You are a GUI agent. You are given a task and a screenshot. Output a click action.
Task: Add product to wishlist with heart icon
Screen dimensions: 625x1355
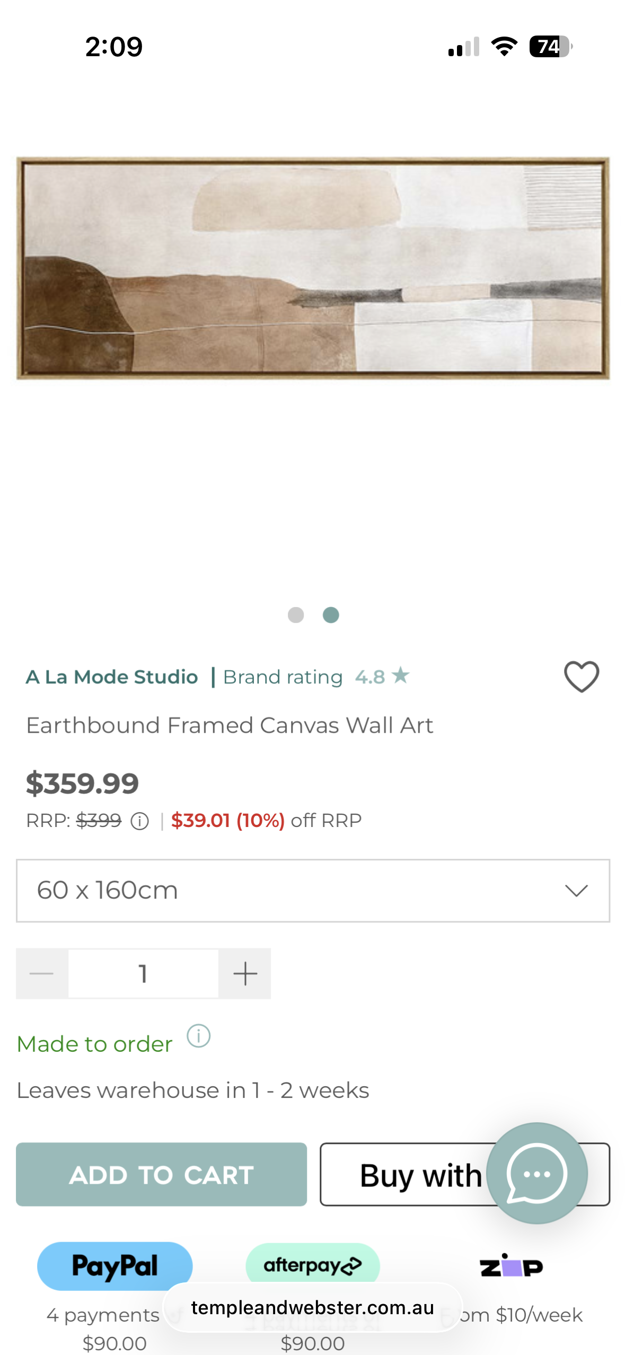click(x=581, y=676)
